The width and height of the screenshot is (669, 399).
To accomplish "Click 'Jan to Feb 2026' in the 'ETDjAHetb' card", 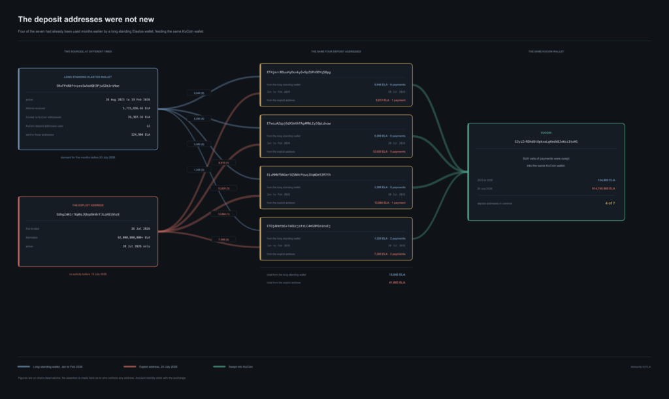I will (x=278, y=246).
